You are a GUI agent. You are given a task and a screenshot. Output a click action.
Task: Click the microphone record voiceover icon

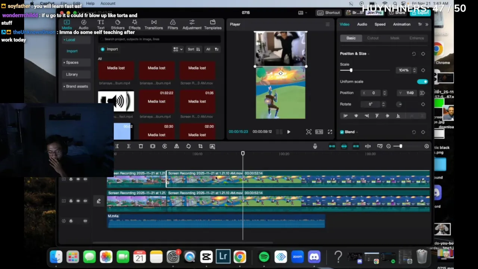(315, 146)
